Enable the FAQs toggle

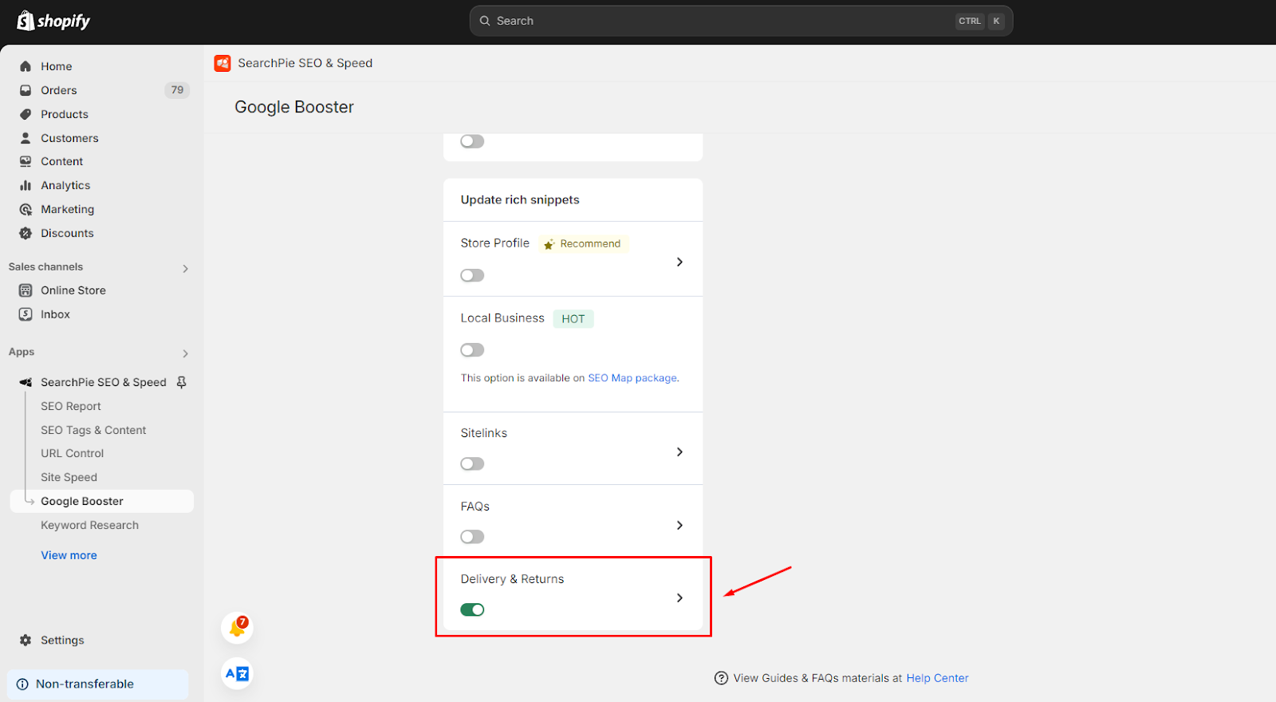pyautogui.click(x=472, y=537)
